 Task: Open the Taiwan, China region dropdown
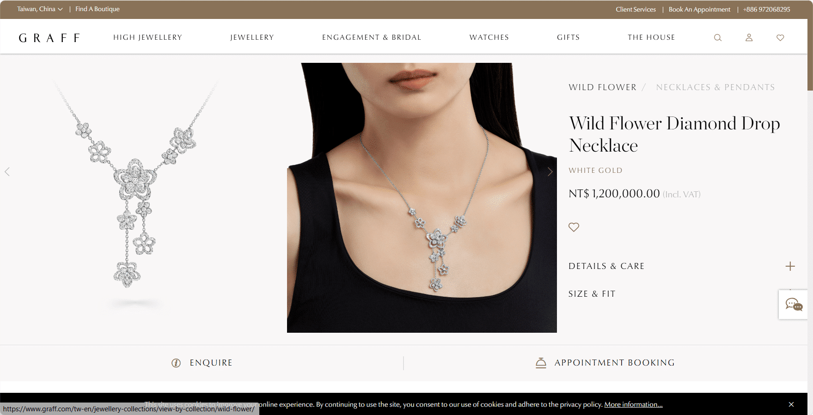(x=40, y=9)
